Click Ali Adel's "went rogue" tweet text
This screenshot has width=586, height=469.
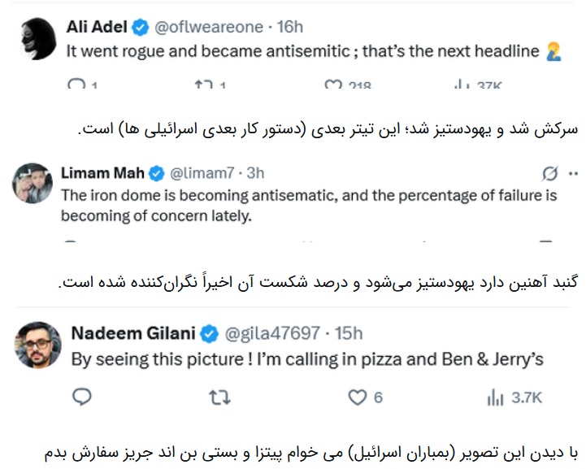click(302, 50)
